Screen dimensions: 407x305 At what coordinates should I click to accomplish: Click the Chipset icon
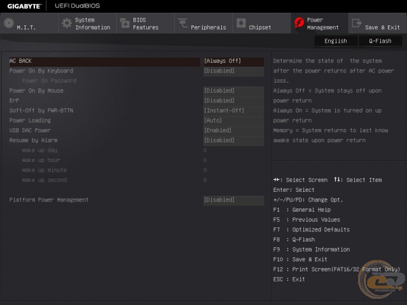pyautogui.click(x=241, y=23)
